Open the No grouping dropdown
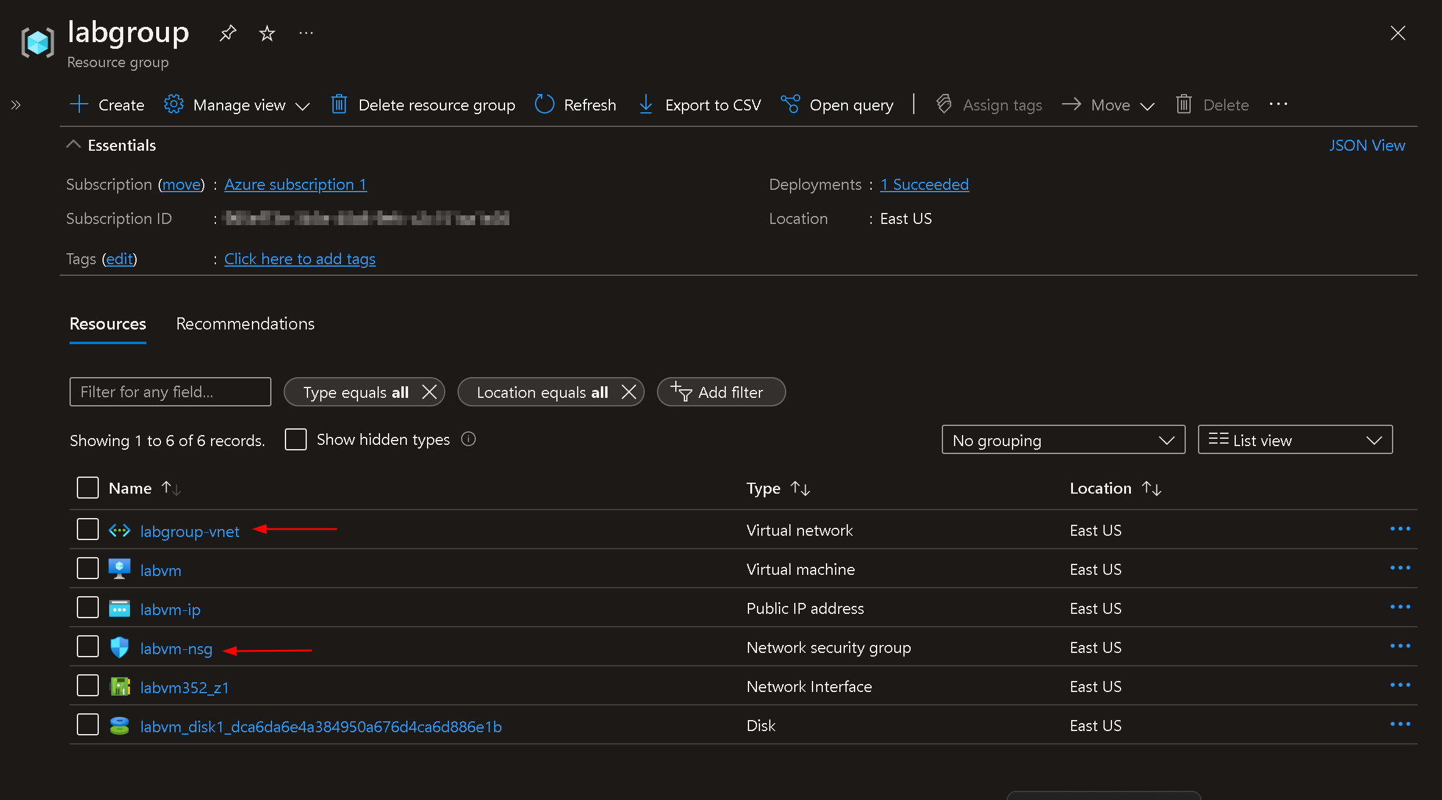The width and height of the screenshot is (1442, 800). pos(1063,440)
